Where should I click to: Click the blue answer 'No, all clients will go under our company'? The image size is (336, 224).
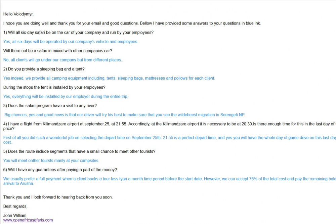click(x=63, y=60)
